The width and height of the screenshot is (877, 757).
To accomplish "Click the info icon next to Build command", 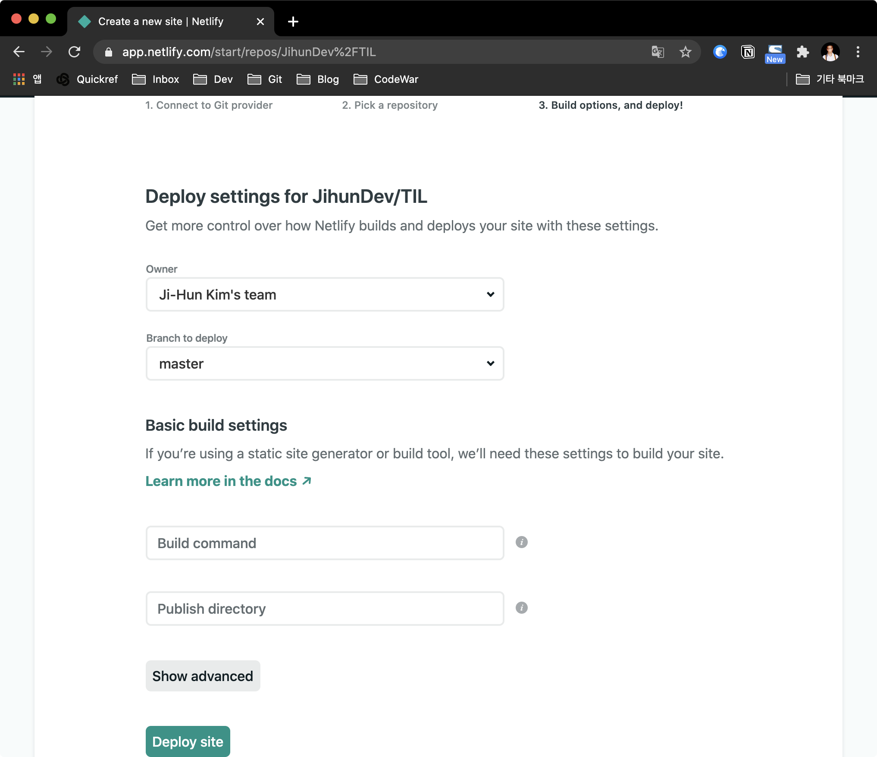I will tap(521, 542).
